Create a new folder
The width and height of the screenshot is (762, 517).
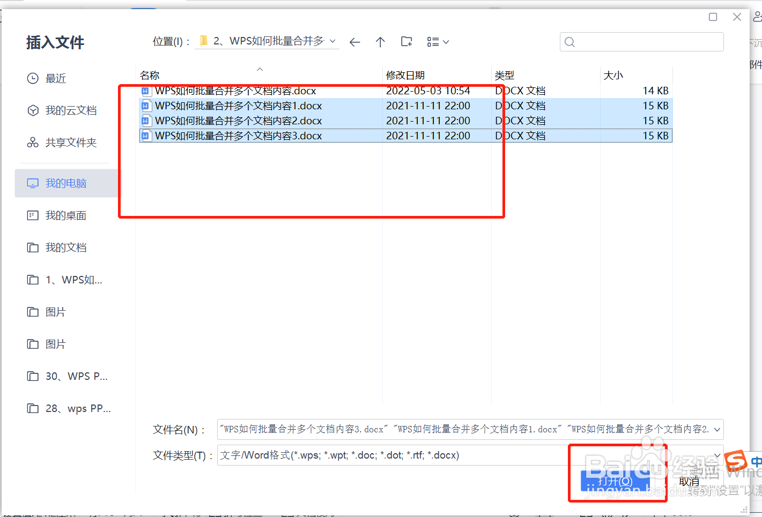click(406, 42)
